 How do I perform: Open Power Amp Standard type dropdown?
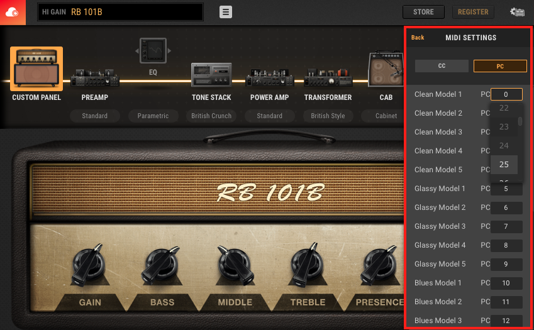tap(269, 116)
